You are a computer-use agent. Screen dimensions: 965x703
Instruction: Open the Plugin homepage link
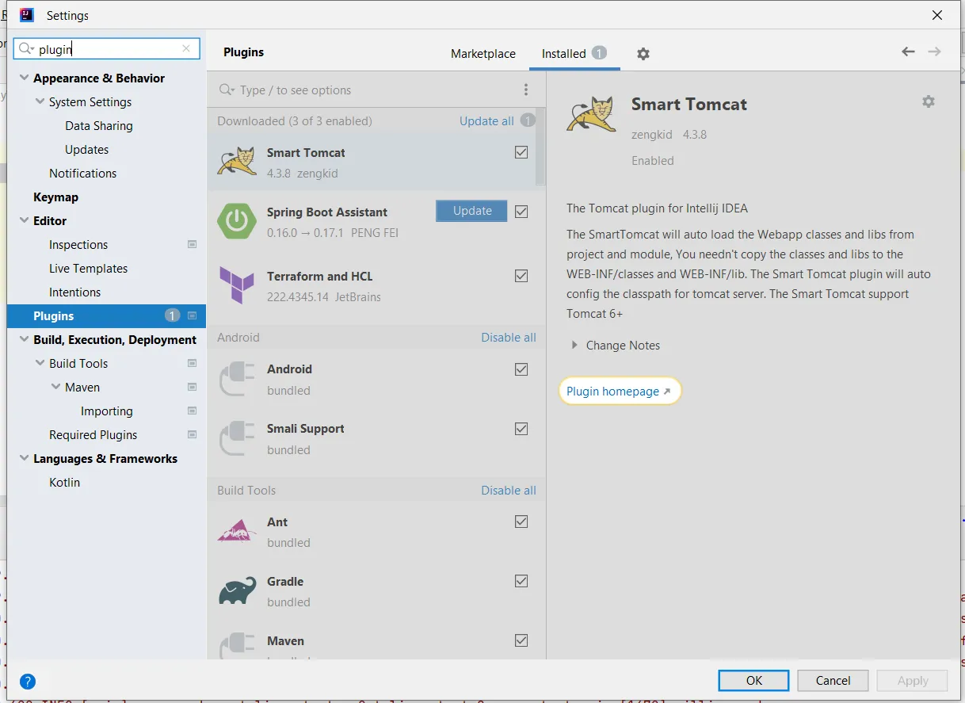coord(619,392)
